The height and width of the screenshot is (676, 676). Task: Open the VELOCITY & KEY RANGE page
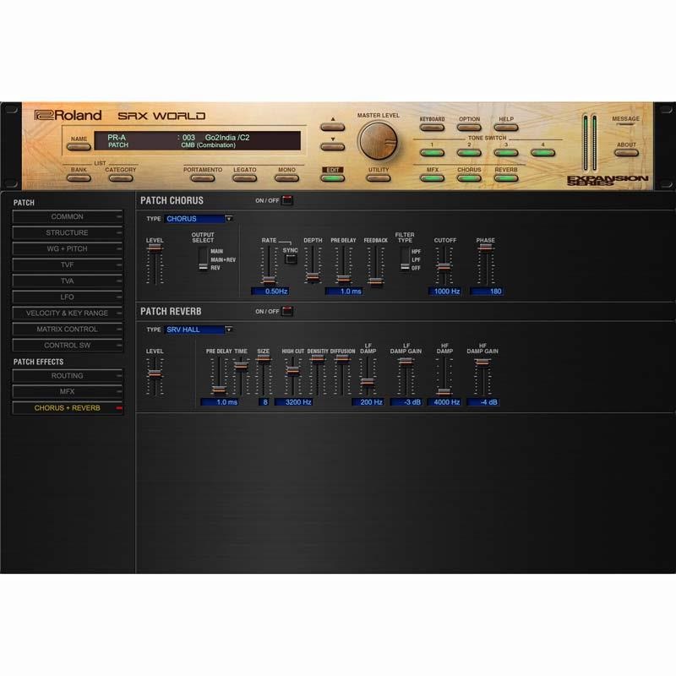pyautogui.click(x=68, y=313)
